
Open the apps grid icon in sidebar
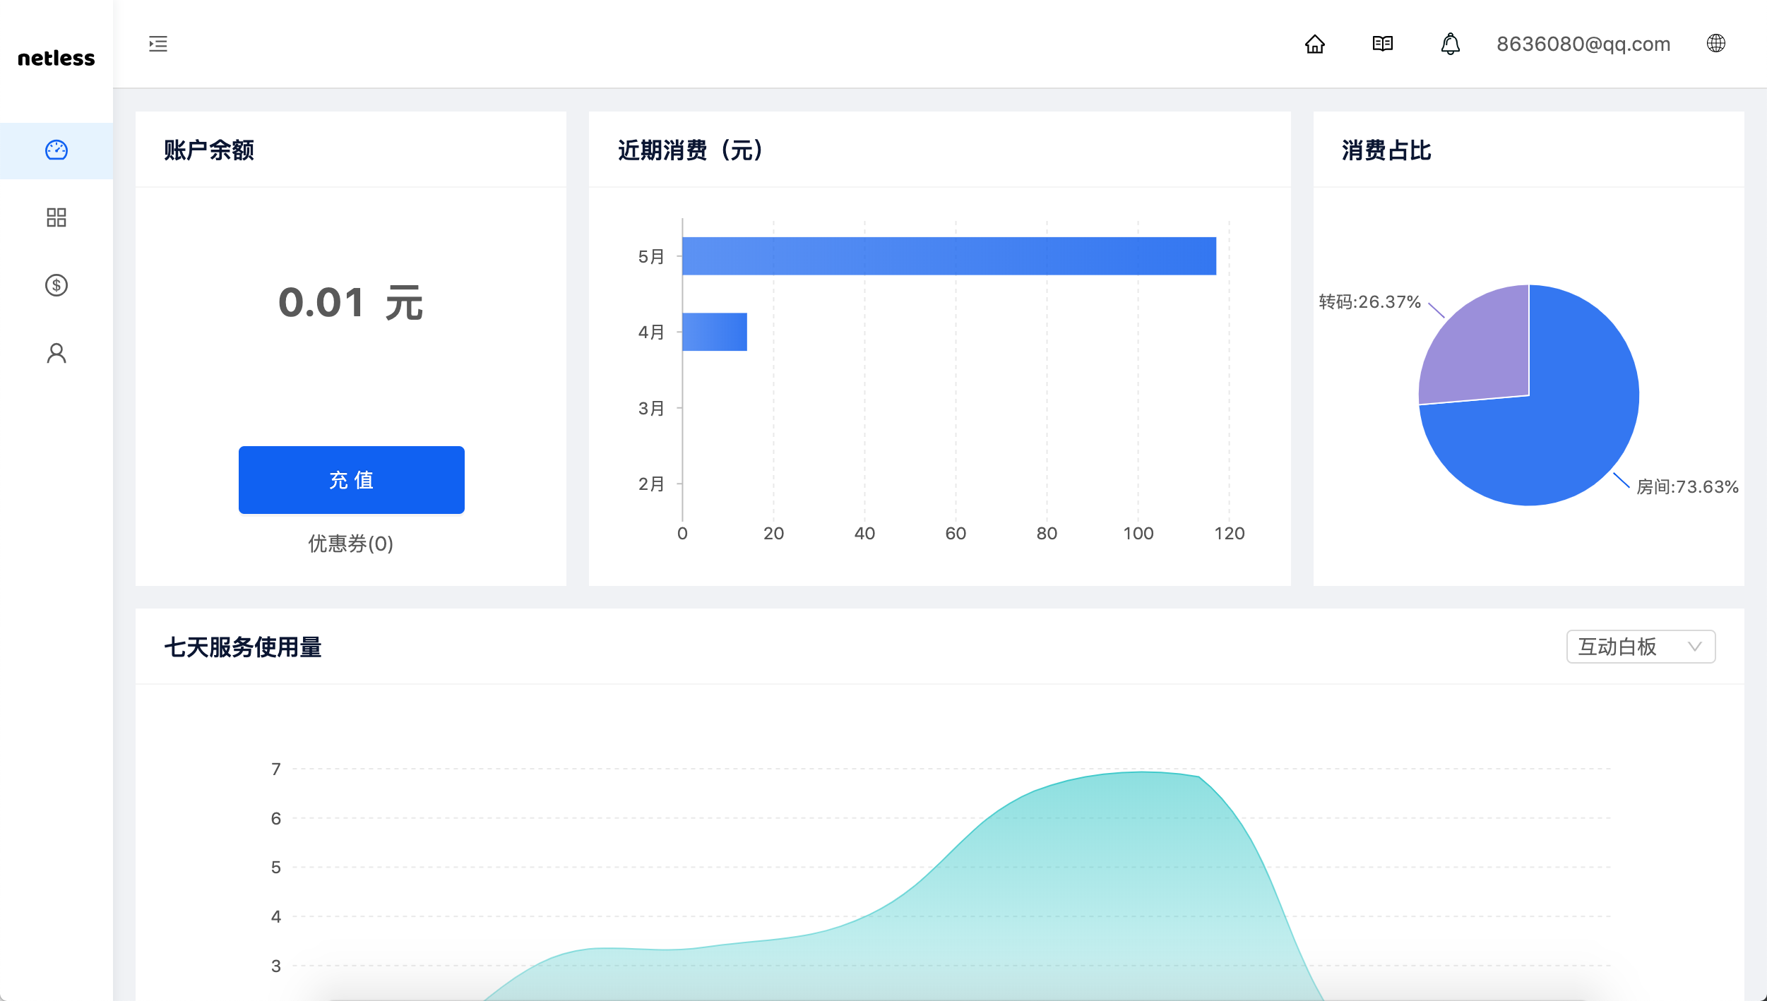pyautogui.click(x=56, y=217)
